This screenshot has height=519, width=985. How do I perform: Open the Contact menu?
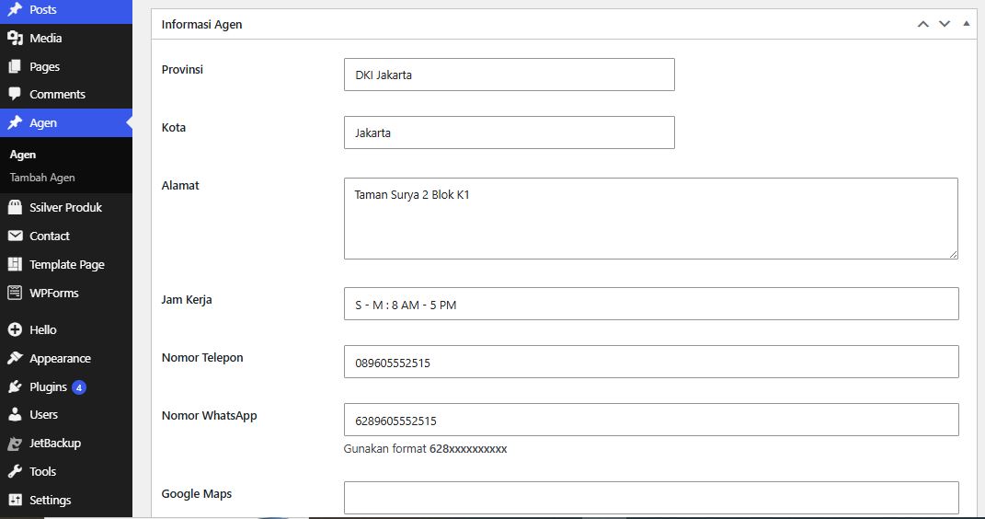click(x=66, y=236)
